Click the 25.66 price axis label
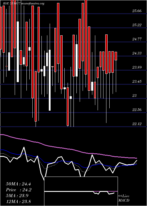Screen dimensions: 147x206 (x=137, y=11)
